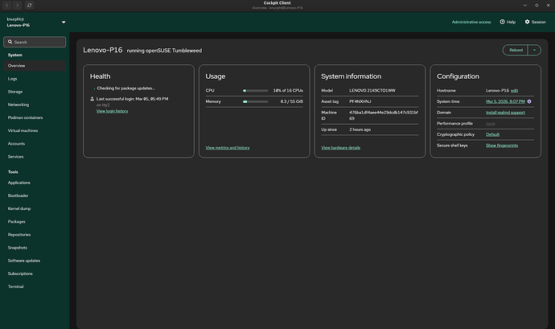Viewport: 555px width, 329px height.
Task: Click the system time link
Action: click(505, 101)
